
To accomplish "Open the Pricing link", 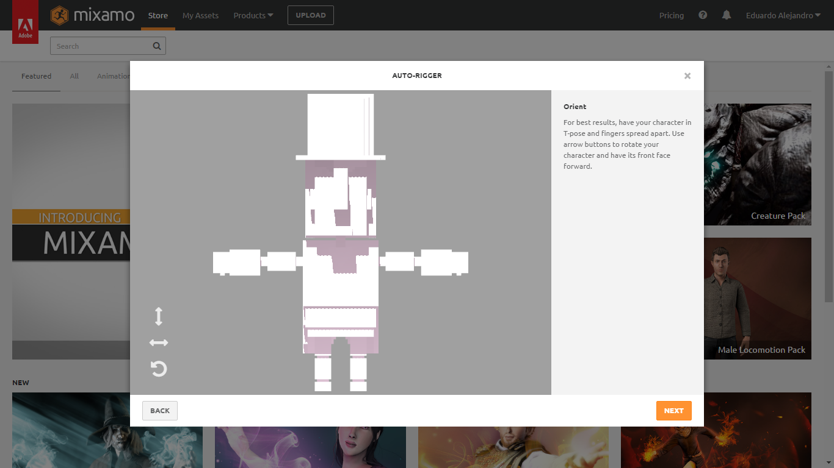I will tap(671, 15).
